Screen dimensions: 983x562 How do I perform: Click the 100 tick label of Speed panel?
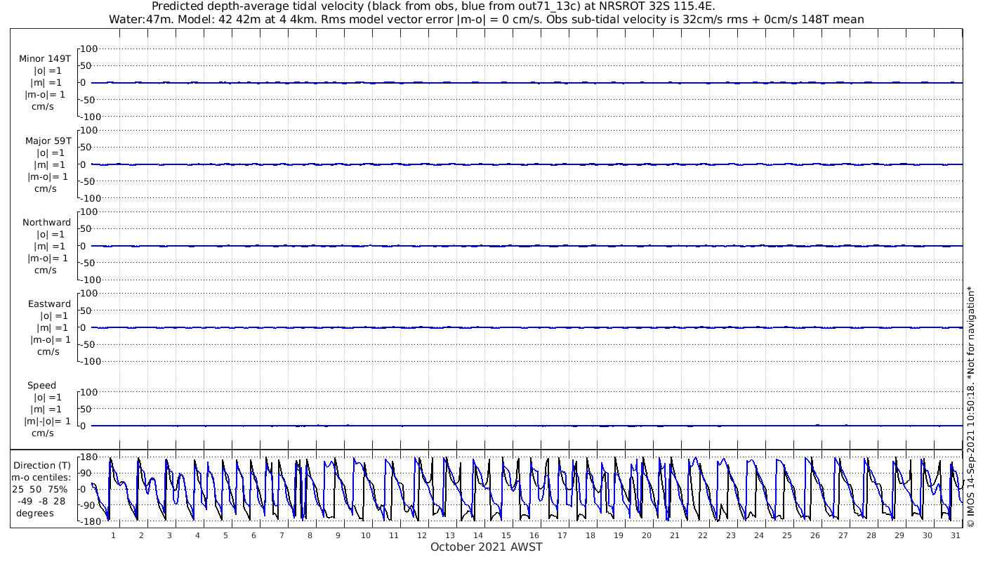(89, 392)
